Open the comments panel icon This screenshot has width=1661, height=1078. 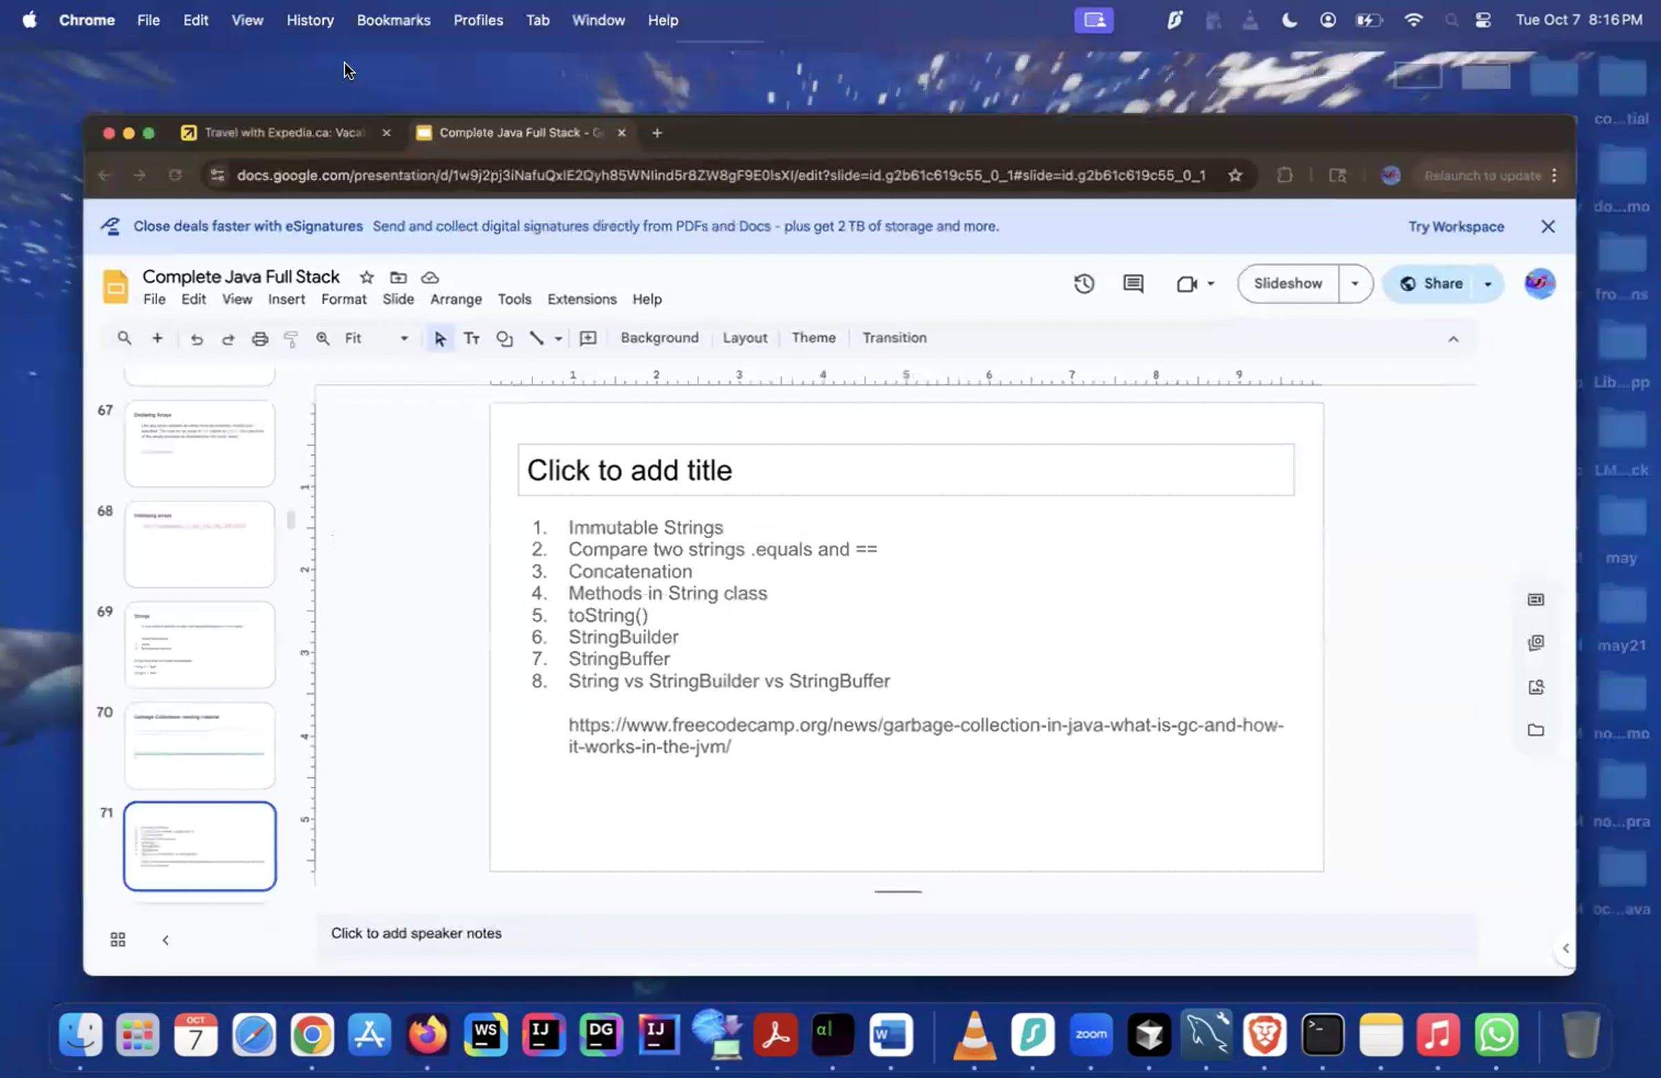coord(1133,284)
